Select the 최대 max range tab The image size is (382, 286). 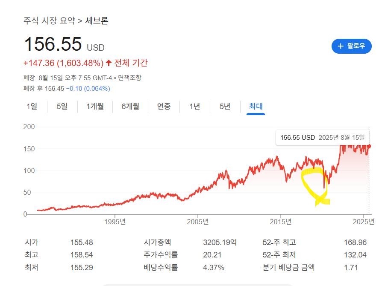click(x=256, y=107)
